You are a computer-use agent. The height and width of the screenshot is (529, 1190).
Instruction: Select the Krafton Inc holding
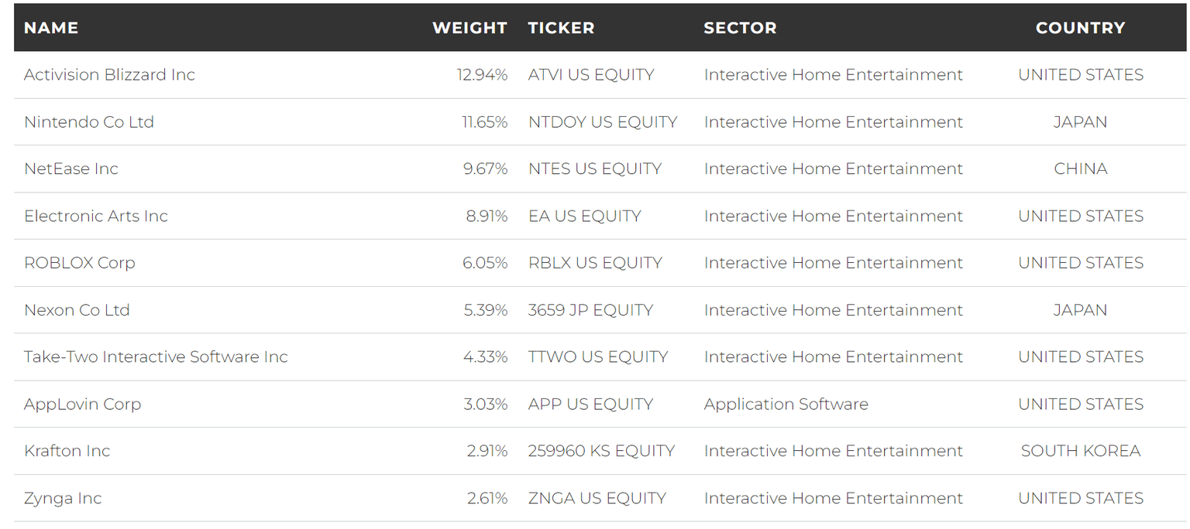[67, 451]
